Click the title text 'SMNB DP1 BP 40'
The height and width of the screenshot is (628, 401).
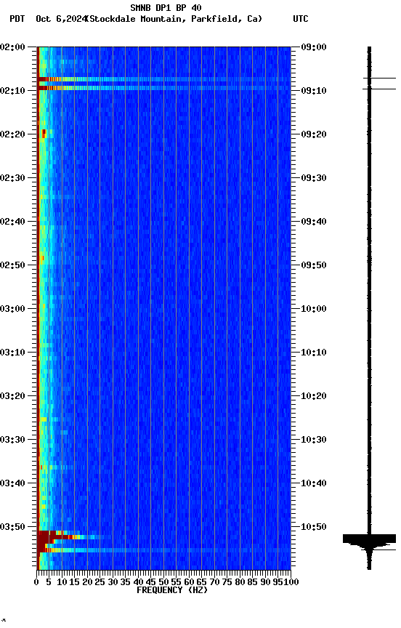tap(166, 7)
